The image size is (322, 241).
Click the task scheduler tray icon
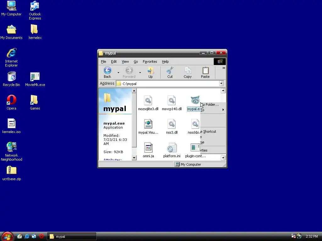(293, 236)
